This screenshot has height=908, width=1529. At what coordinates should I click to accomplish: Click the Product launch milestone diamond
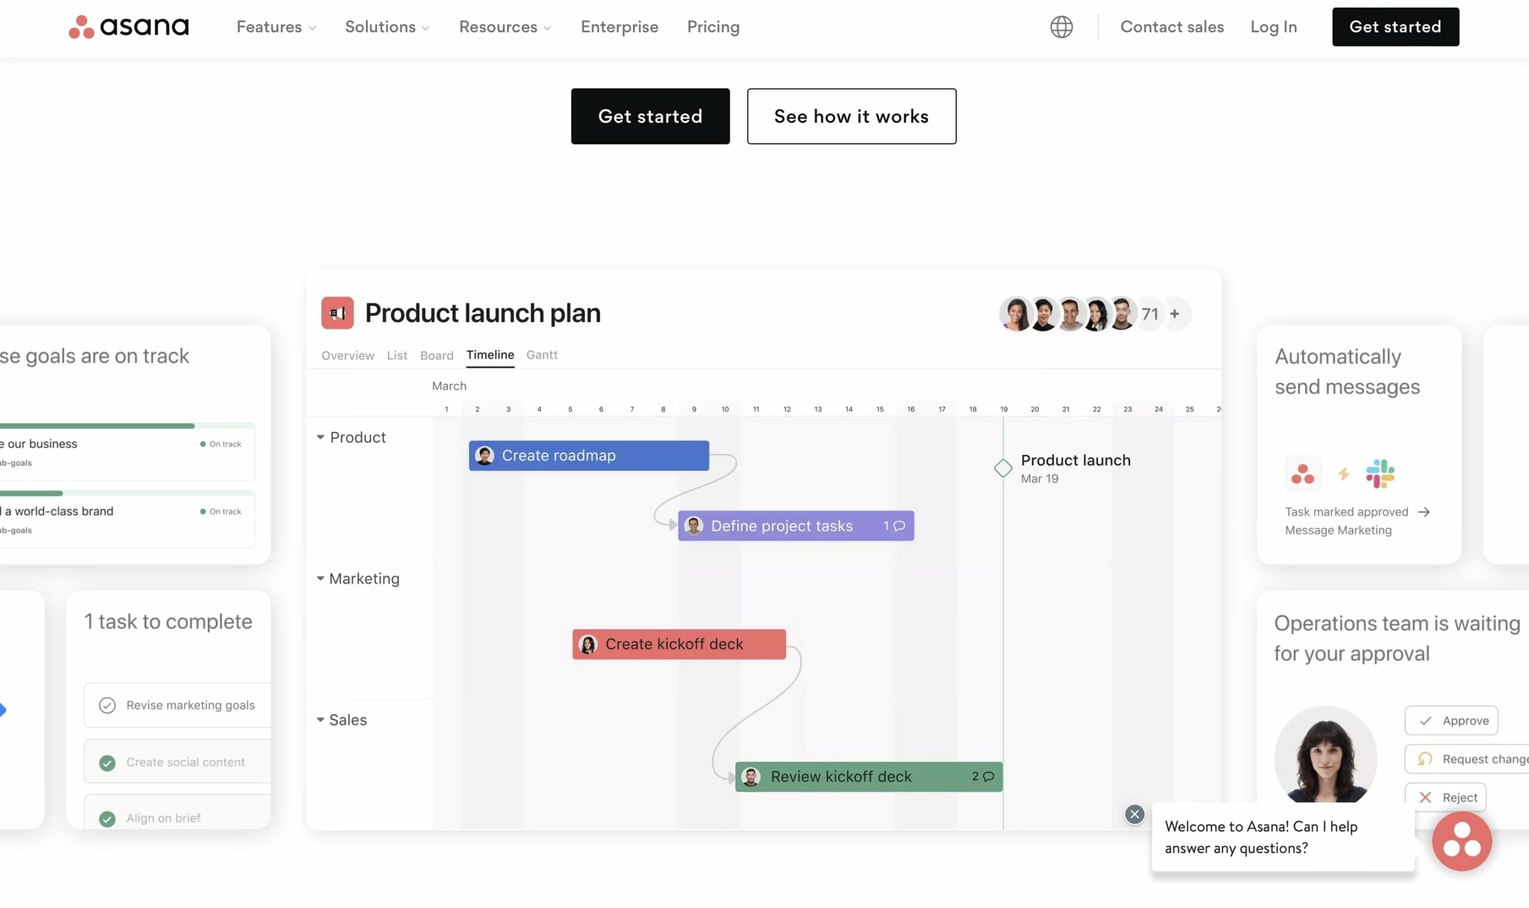pos(1002,468)
